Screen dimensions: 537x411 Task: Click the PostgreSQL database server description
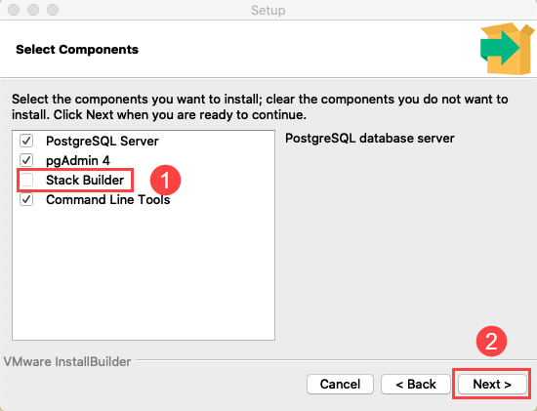pos(370,139)
